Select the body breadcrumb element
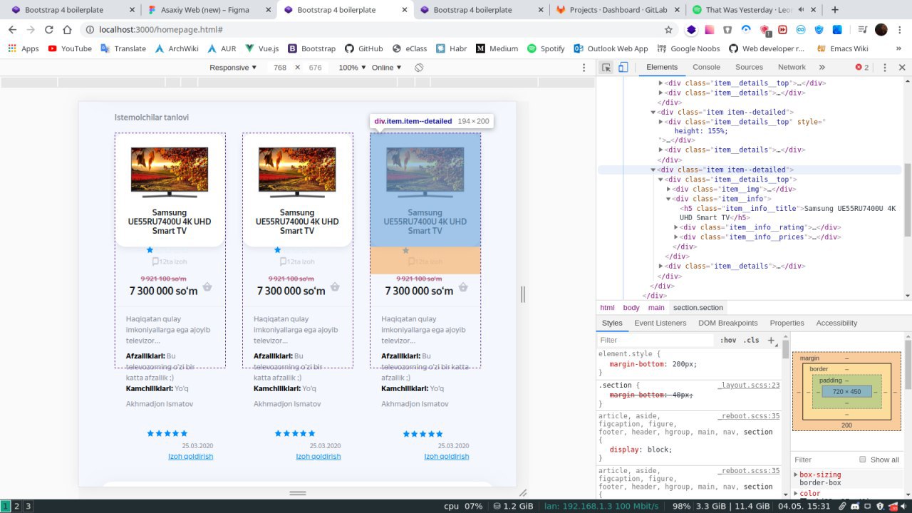912x513 pixels. [631, 308]
